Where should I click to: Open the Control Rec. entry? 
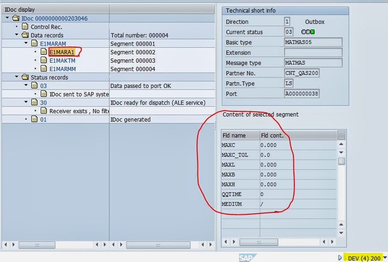click(x=46, y=27)
